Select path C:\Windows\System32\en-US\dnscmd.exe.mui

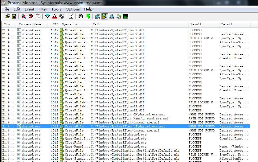point(128,127)
